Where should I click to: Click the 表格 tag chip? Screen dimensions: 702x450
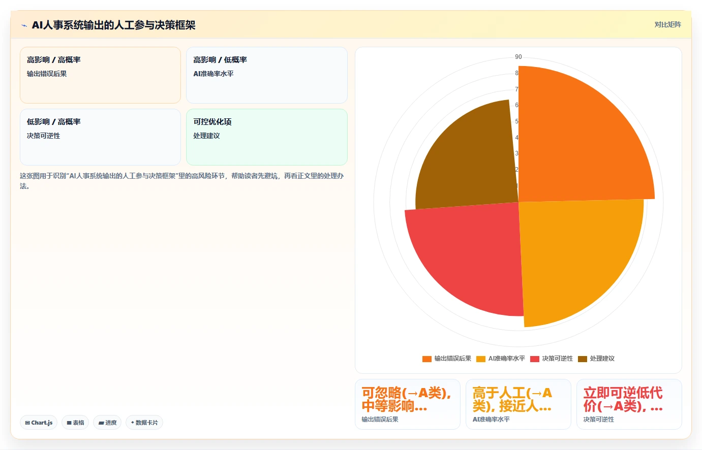point(75,423)
